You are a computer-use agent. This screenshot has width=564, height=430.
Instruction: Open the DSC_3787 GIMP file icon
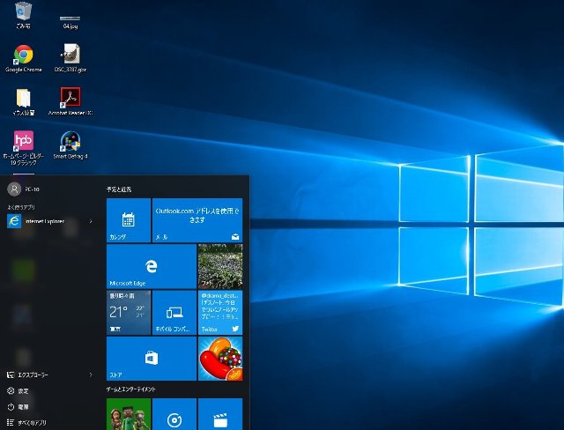pyautogui.click(x=71, y=55)
